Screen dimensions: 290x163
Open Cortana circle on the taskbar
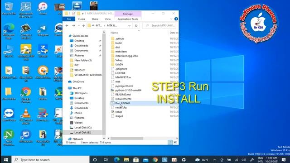click(x=95, y=160)
